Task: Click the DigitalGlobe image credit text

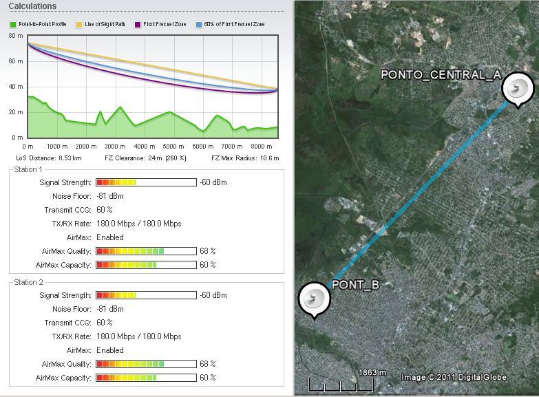Action: [454, 377]
